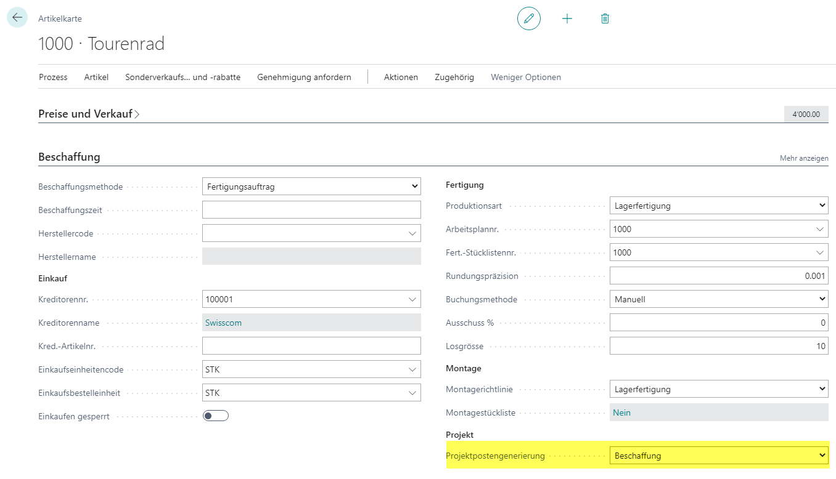This screenshot has height=479, width=836.
Task: Collapse the Beschaffung section header
Action: [69, 157]
